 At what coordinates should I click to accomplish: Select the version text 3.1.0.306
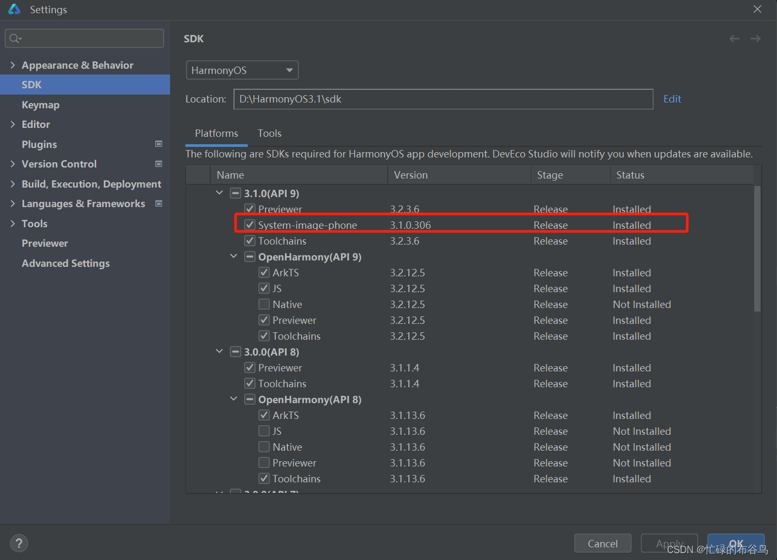point(410,225)
